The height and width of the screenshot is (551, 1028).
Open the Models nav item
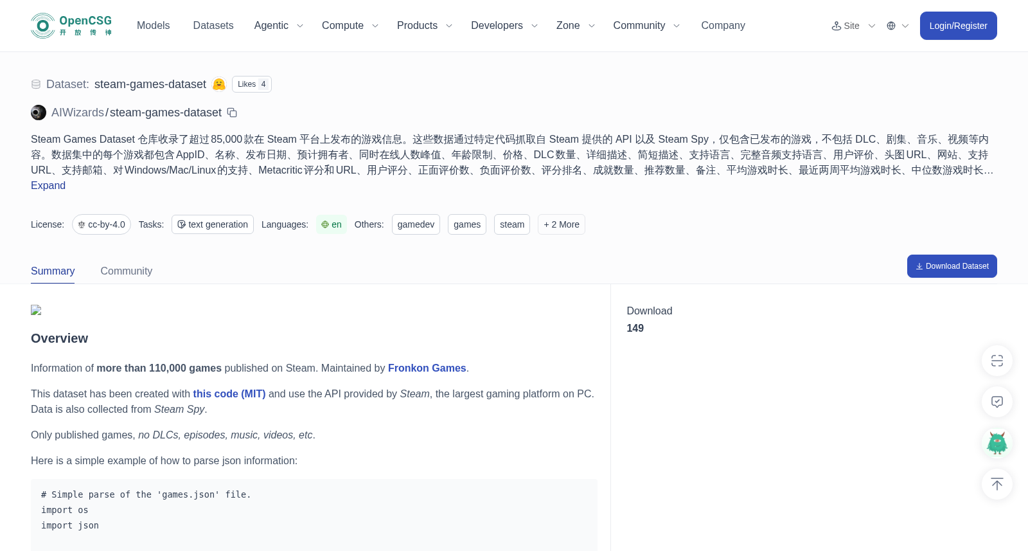153,26
